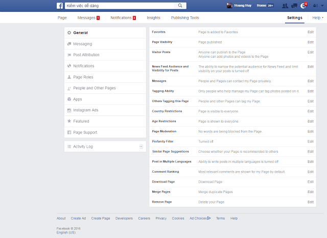Go to Home in the top bar
327x238 pixels.
click(262, 6)
